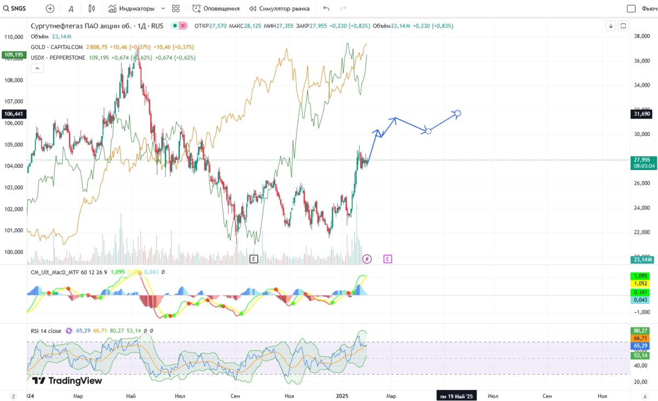Select RSI 14 close legend
The image size is (658, 401).
(46, 331)
